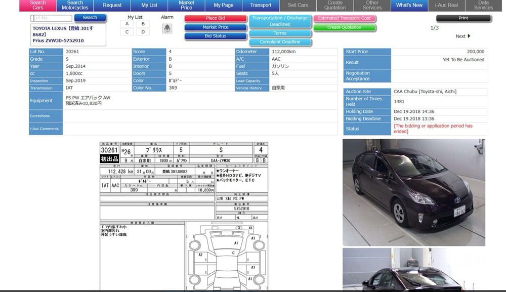Select equipment text PS PW エアバック AW
This screenshot has height=292, width=506.
click(88, 98)
